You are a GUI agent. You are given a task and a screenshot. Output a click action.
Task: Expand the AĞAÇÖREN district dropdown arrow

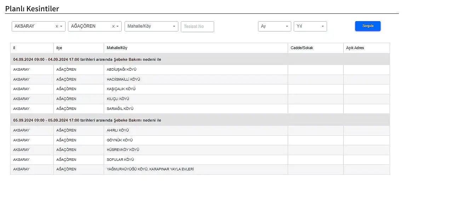pos(117,27)
